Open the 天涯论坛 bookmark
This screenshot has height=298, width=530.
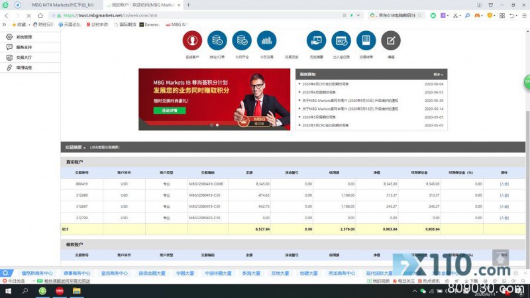[70, 25]
